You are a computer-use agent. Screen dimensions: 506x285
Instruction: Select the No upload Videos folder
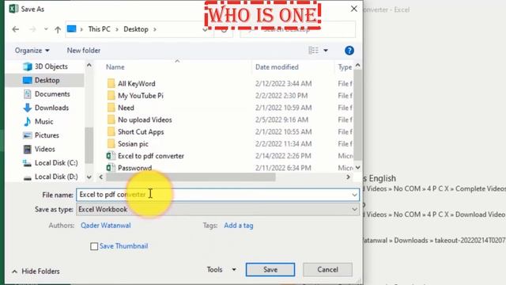(145, 120)
